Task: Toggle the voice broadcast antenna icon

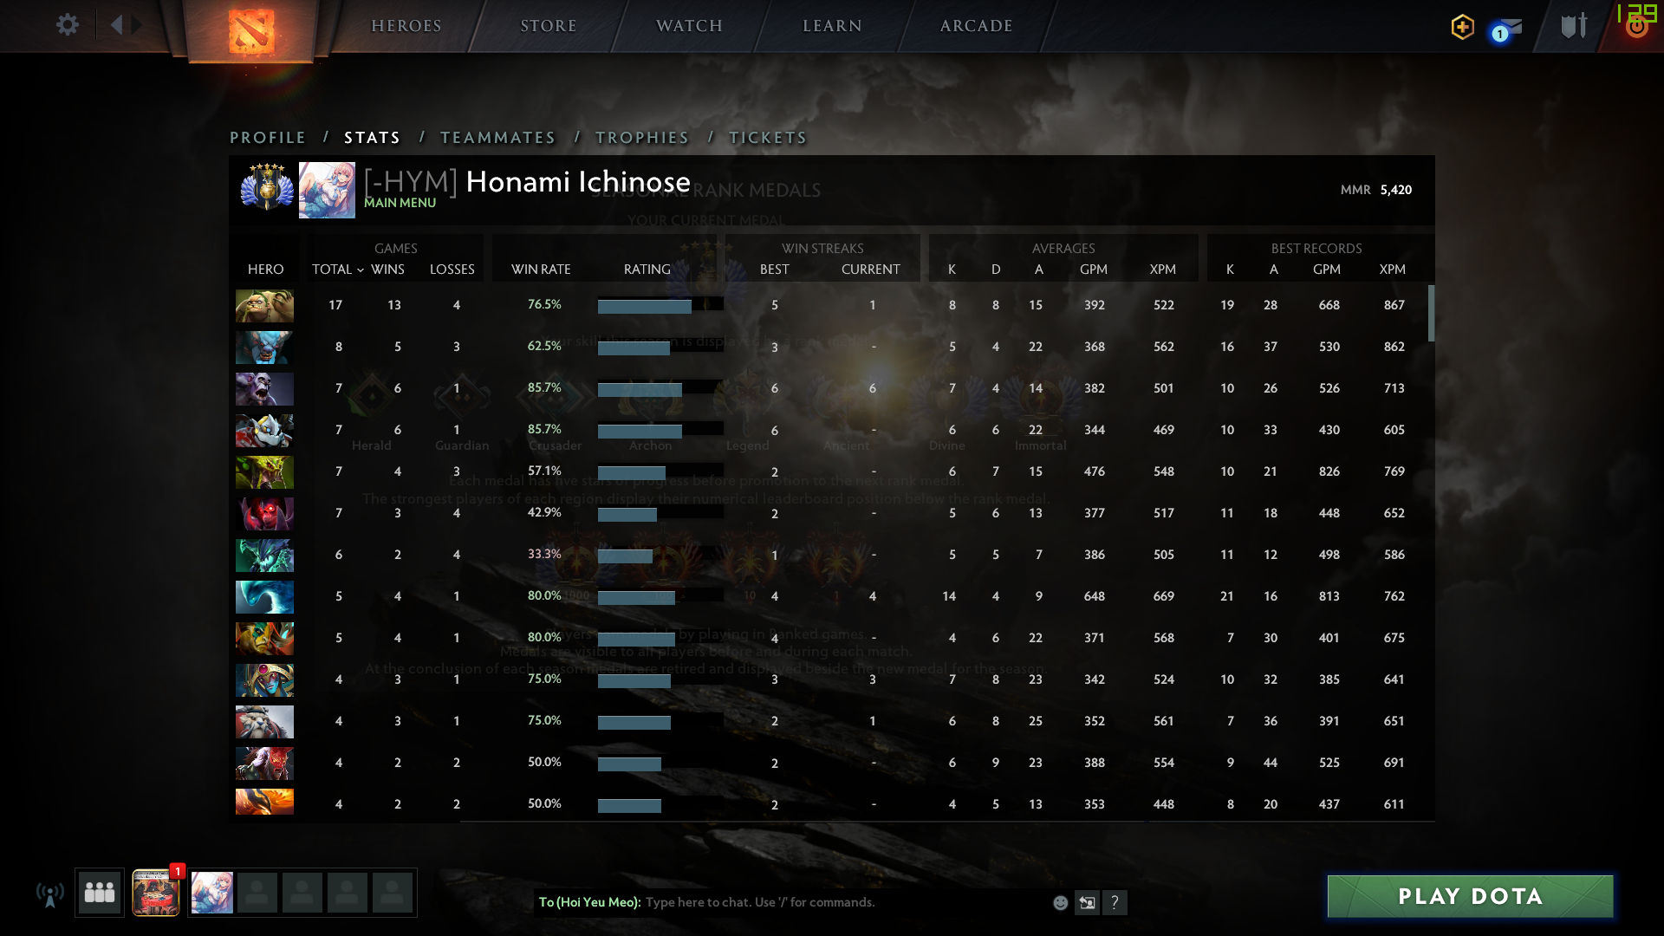Action: click(50, 894)
